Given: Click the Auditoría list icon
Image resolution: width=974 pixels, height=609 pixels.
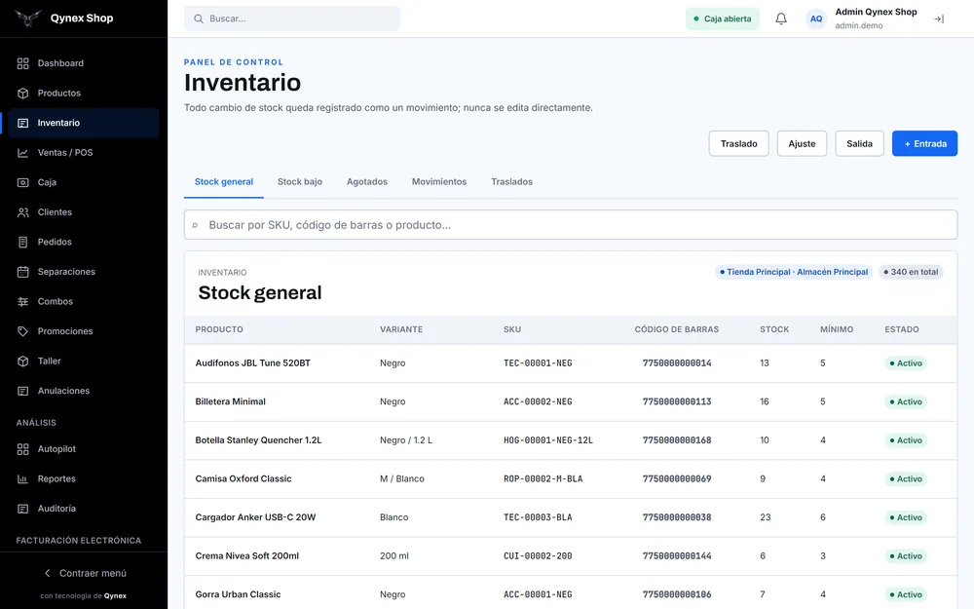Looking at the screenshot, I should click(x=23, y=509).
